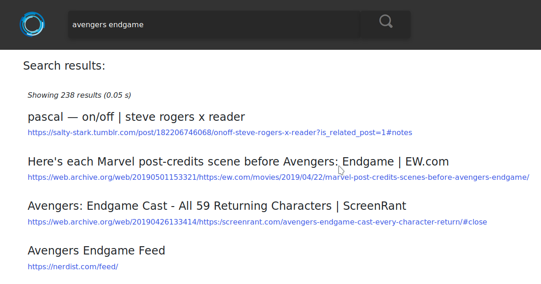The height and width of the screenshot is (284, 541).
Task: Click the magnifying glass search icon
Action: pyautogui.click(x=385, y=22)
